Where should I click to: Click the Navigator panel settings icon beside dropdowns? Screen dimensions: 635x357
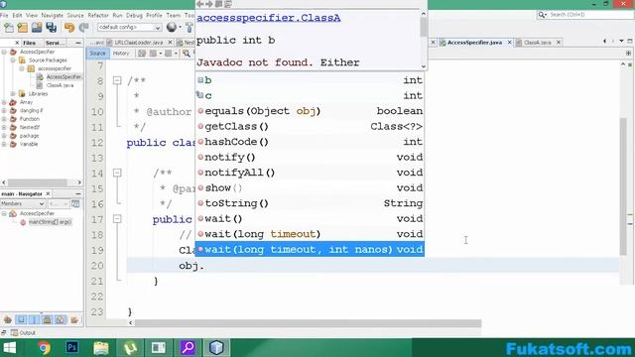[75, 203]
